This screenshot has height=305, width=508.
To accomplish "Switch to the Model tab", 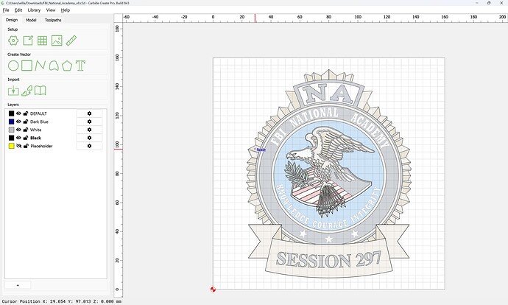I will tap(31, 20).
